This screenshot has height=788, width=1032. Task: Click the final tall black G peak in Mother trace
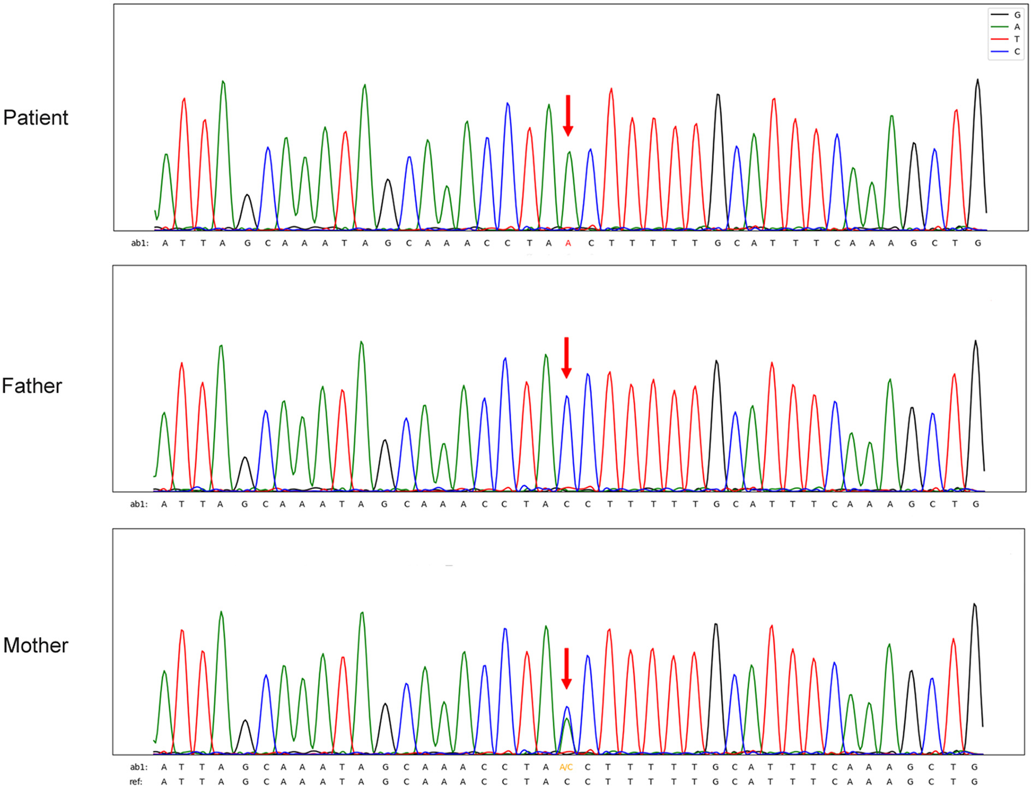click(x=974, y=640)
